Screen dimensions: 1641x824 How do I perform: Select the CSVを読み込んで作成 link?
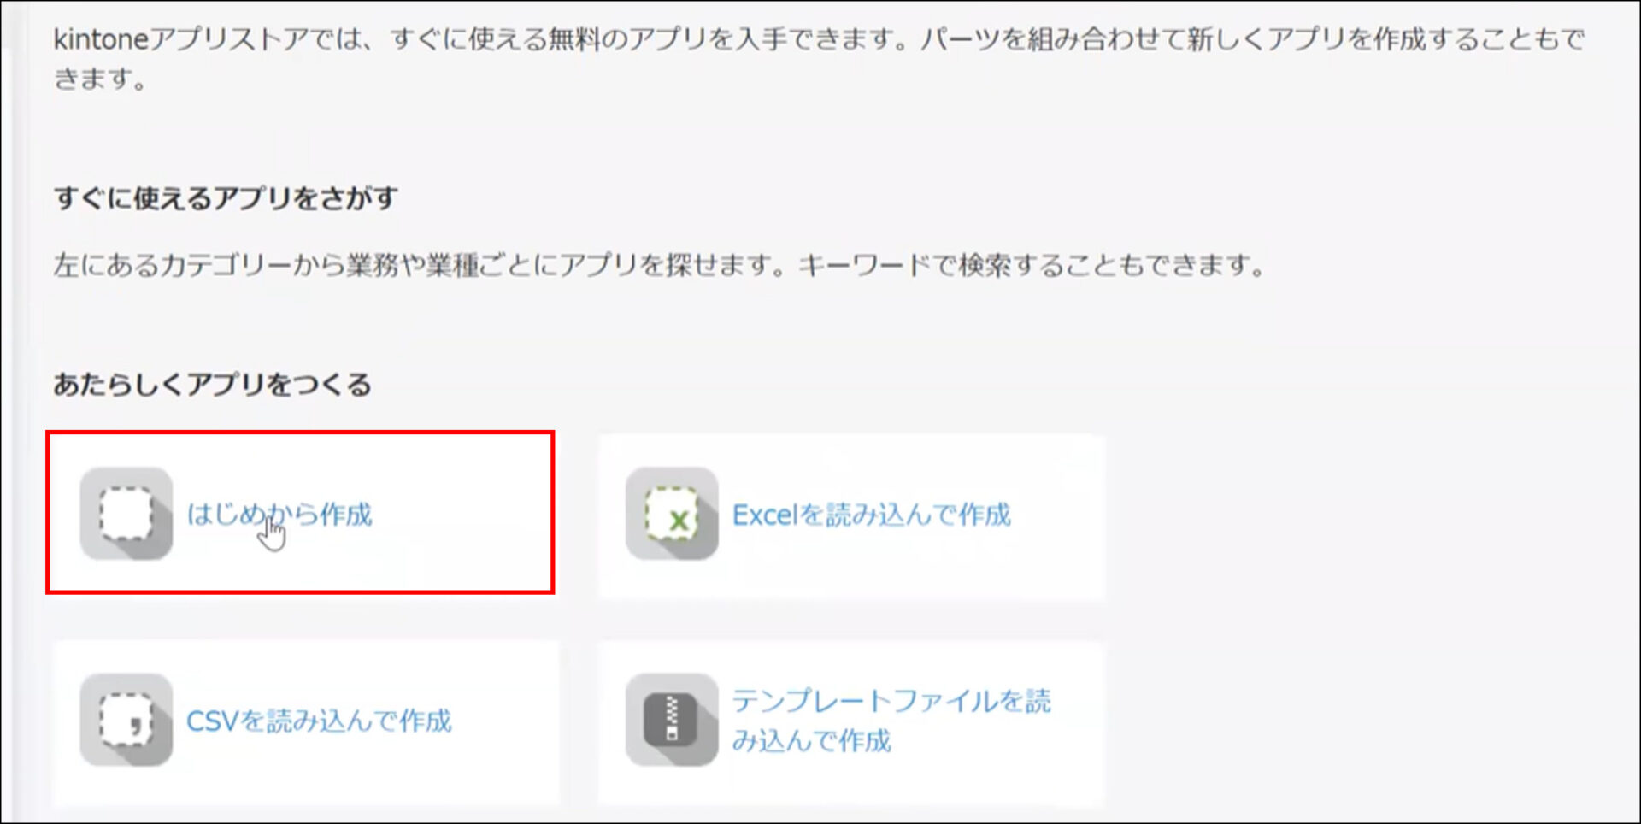319,721
